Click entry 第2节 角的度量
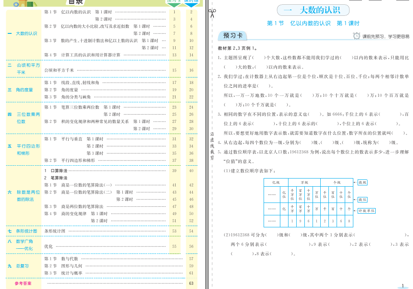The width and height of the screenshot is (413, 289). (x=61, y=89)
